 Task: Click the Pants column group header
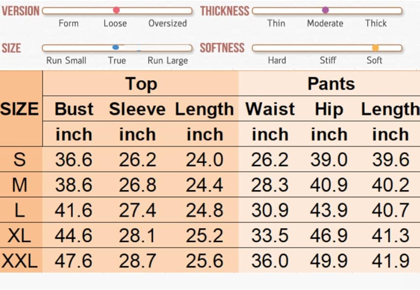[331, 84]
